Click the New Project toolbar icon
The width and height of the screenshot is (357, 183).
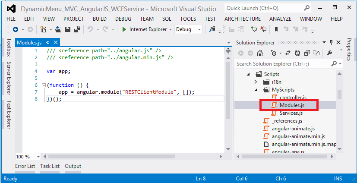43,29
